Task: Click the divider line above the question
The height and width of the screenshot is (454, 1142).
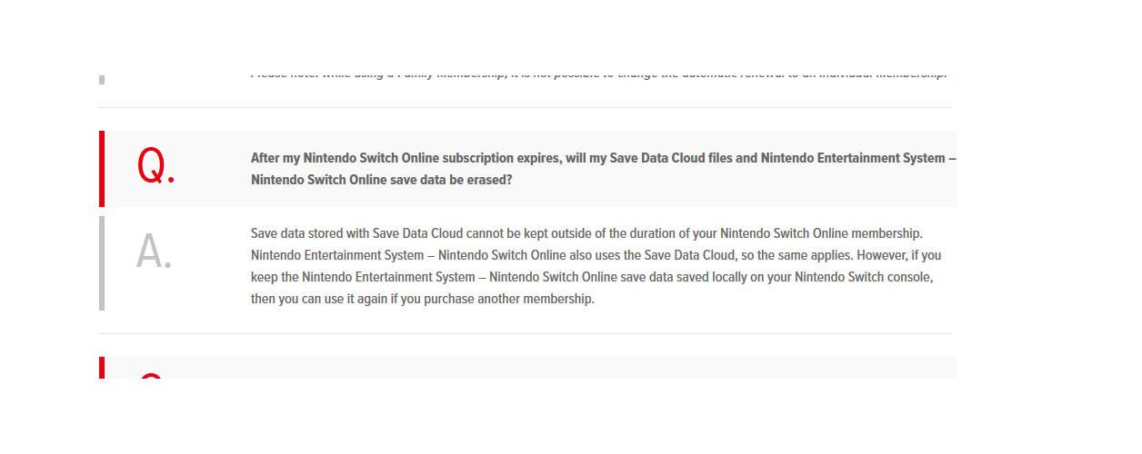Action: [526, 107]
